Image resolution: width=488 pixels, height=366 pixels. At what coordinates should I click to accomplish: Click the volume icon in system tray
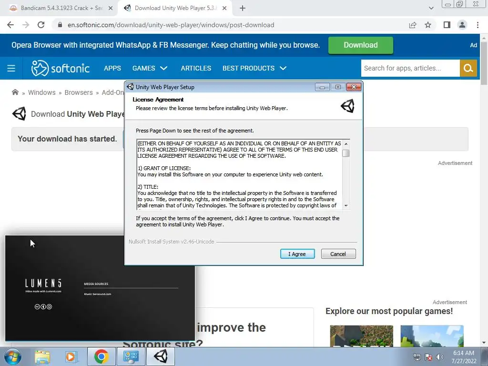440,357
